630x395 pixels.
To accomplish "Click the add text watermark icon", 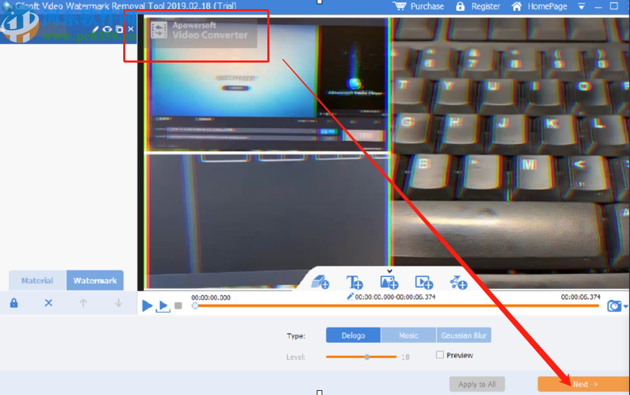I will [354, 282].
